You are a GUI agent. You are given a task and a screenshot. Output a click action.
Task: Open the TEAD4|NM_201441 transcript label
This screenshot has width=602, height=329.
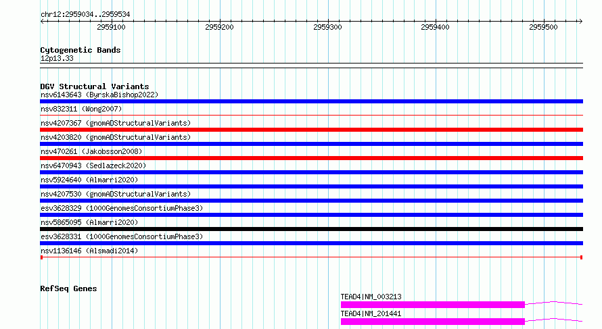[371, 313]
